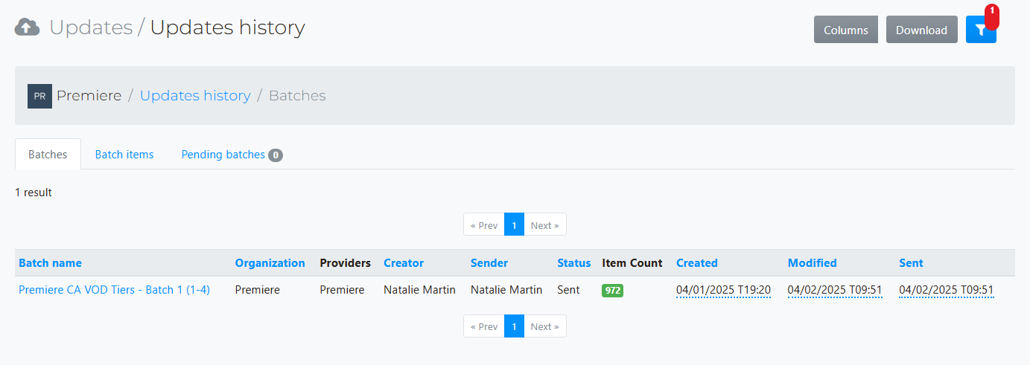1030x365 pixels.
Task: Go to Updates in the page title
Action: click(91, 28)
